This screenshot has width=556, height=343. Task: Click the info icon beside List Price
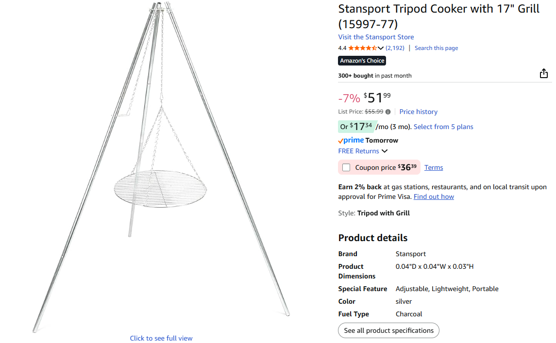[x=388, y=112]
